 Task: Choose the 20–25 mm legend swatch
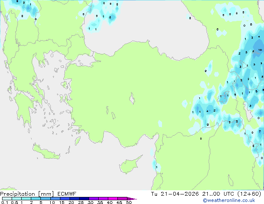pyautogui.click(x=74, y=199)
